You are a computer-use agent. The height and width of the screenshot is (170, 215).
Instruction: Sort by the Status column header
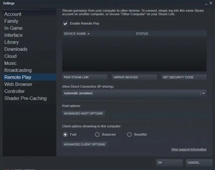tap(142, 34)
